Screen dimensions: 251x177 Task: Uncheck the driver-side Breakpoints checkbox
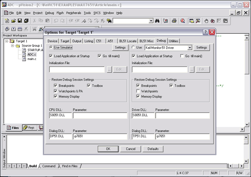point(138,85)
